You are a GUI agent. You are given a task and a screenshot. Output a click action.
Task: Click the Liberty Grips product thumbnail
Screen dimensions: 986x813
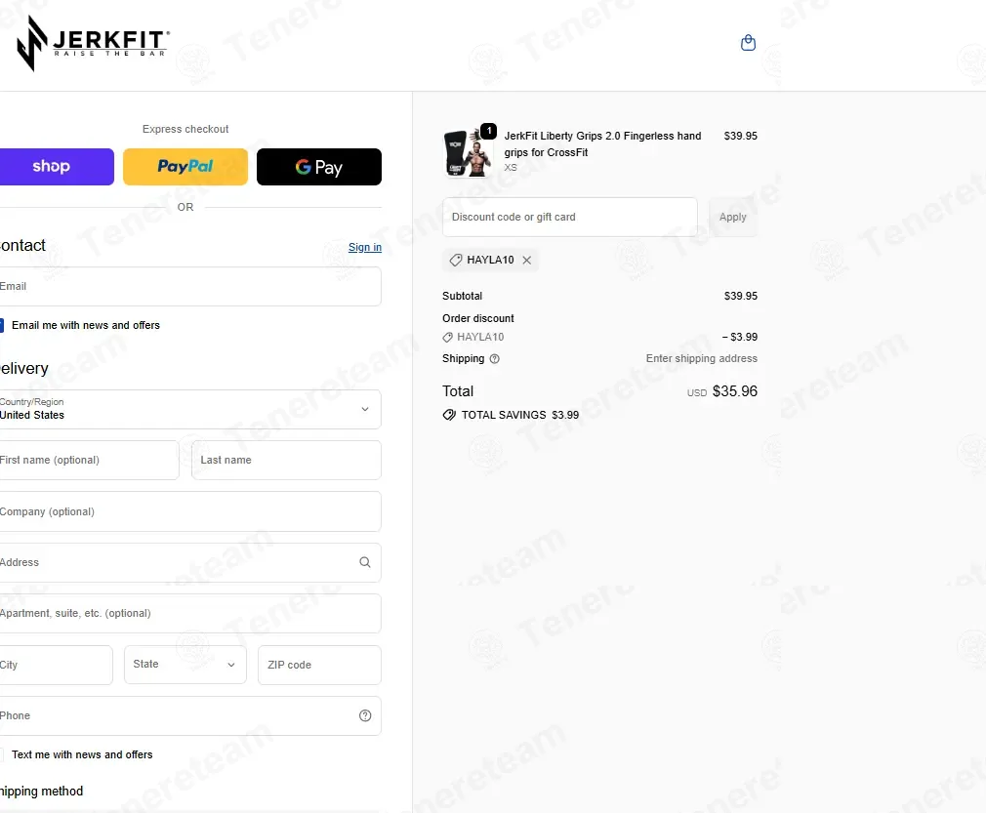[469, 153]
